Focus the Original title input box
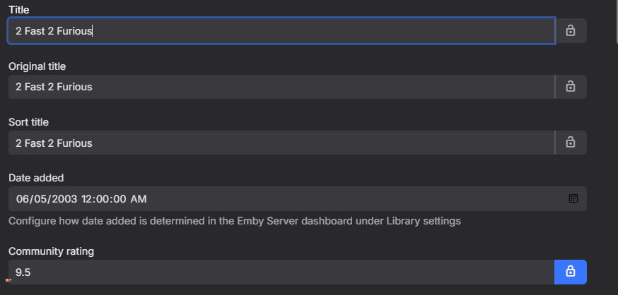Screen dimensions: 618x295 coord(283,87)
